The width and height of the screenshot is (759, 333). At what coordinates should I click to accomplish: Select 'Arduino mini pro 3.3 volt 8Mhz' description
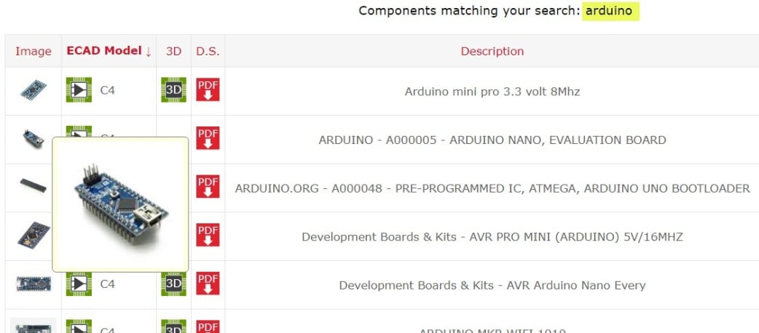pyautogui.click(x=492, y=92)
